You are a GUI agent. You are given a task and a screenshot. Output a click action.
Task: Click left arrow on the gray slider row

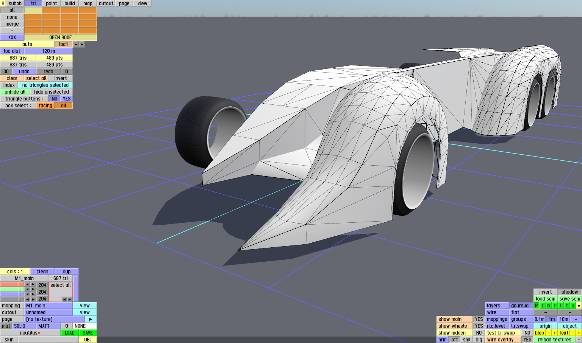pos(27,299)
